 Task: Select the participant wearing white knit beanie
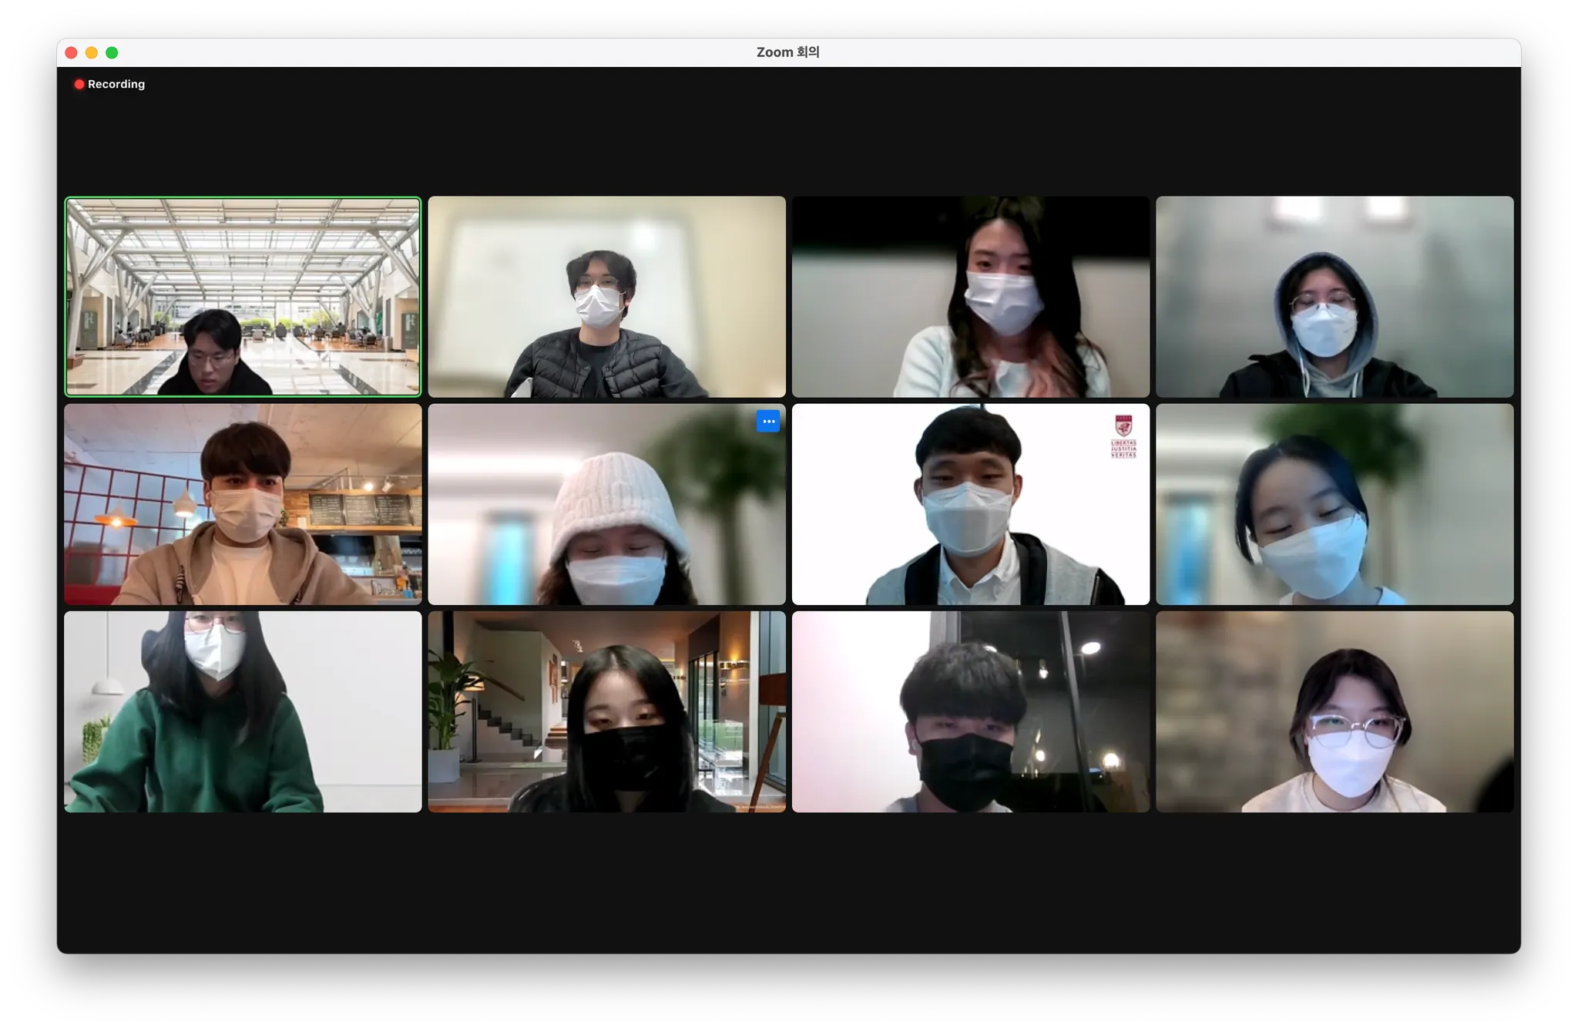pyautogui.click(x=606, y=504)
